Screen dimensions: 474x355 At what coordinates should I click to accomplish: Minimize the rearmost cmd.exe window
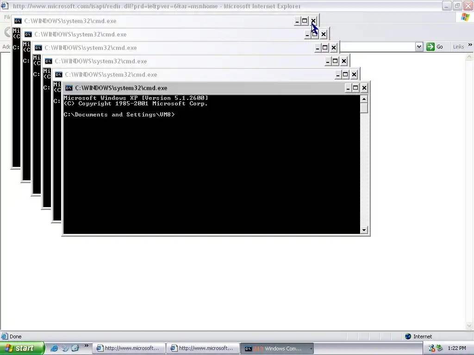pos(297,21)
